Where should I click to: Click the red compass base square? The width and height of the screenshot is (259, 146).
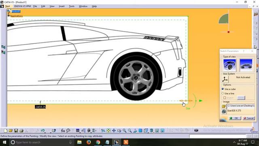click(x=228, y=32)
